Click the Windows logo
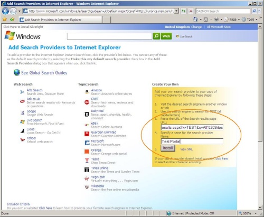Image resolution: width=264 pixels, height=217 pixels. point(23,36)
